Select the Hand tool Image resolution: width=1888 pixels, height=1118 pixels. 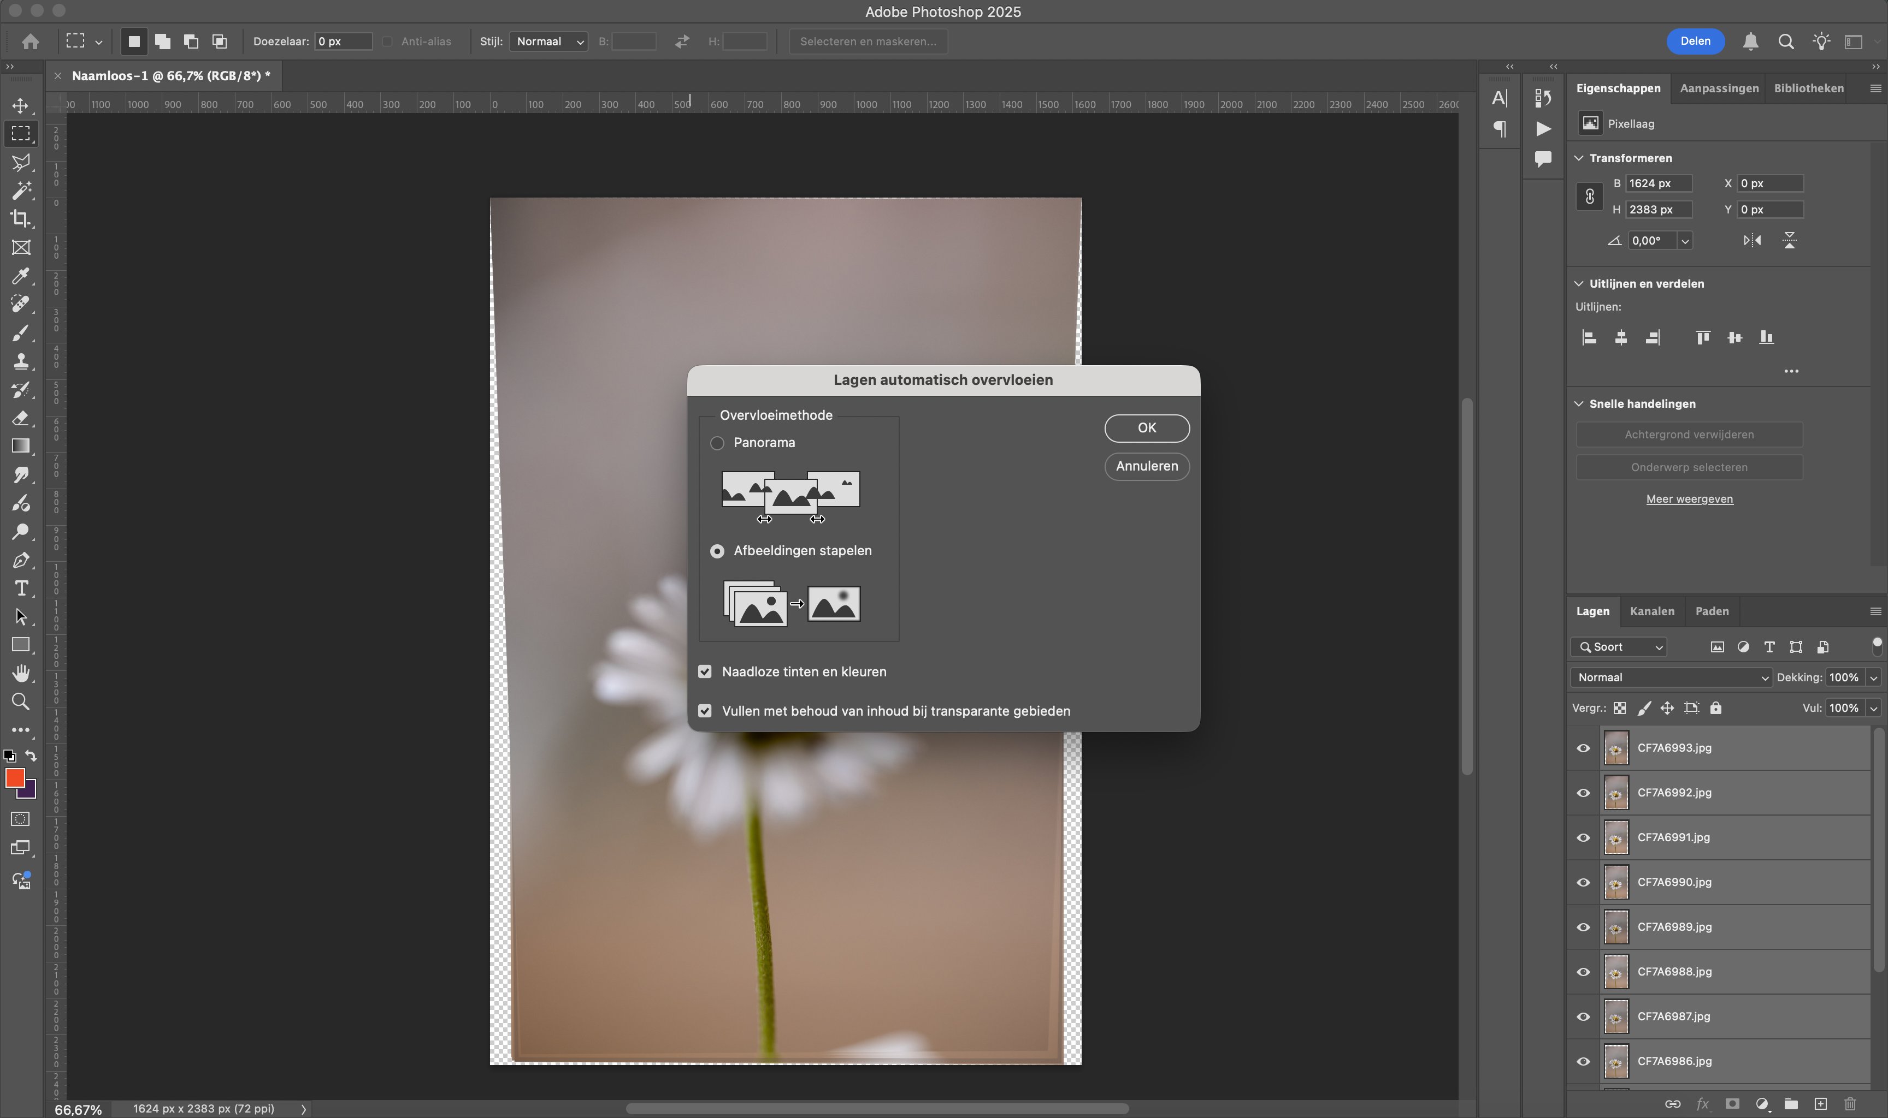[20, 673]
